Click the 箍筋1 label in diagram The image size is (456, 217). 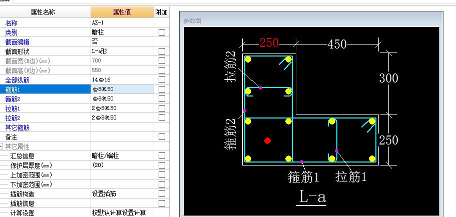303,177
